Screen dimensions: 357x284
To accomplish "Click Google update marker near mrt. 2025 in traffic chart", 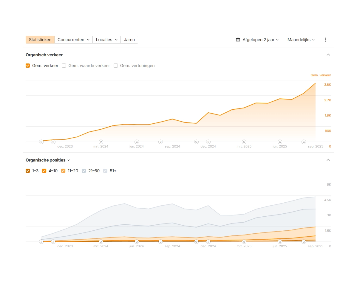I will (244, 142).
